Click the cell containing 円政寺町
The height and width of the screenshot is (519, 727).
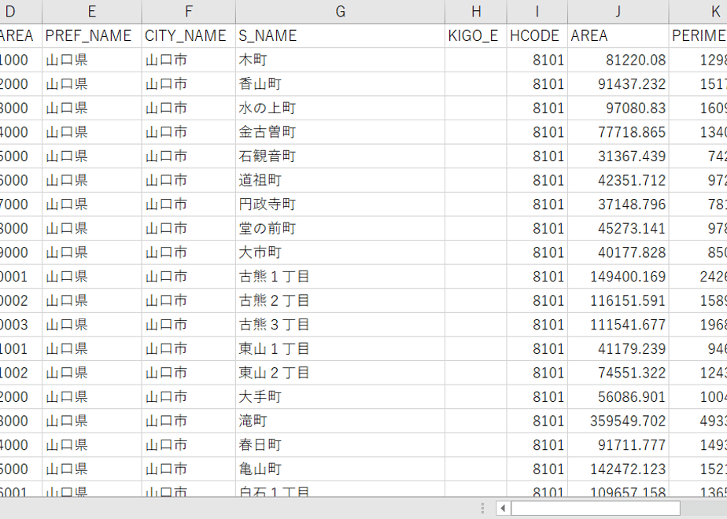tap(341, 204)
